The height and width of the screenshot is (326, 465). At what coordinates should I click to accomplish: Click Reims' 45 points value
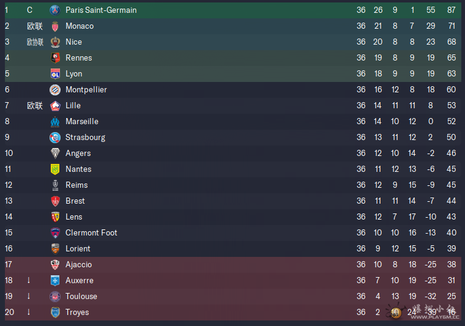[x=451, y=185]
